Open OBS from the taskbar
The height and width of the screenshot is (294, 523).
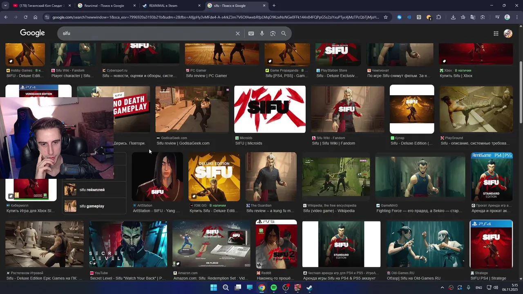tap(286, 287)
